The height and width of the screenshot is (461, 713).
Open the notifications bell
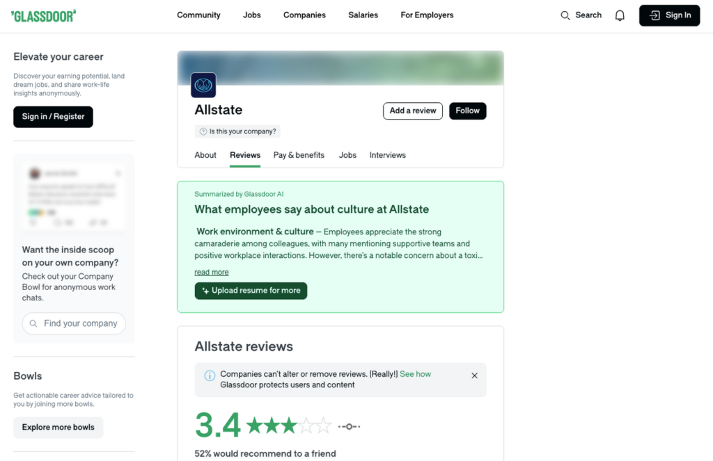tap(620, 15)
